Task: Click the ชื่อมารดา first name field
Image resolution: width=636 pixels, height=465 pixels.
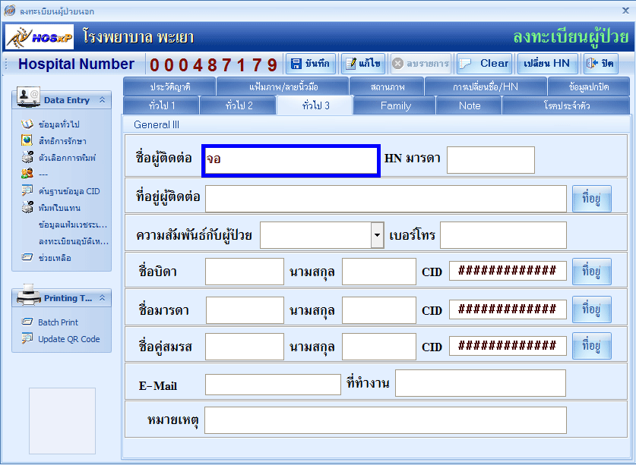Action: click(x=245, y=309)
